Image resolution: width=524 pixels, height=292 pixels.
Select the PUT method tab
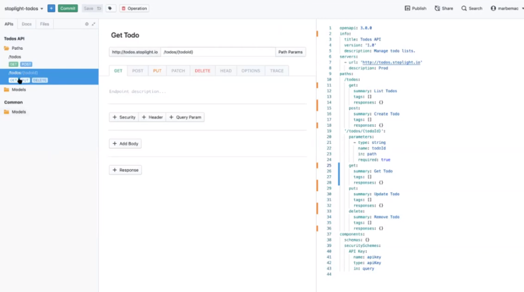157,71
